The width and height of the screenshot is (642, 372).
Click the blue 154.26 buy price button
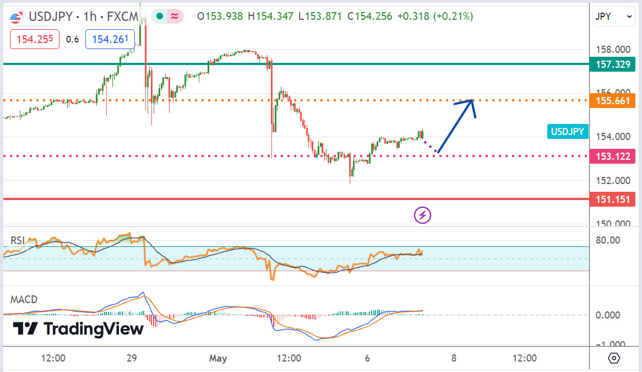click(110, 39)
